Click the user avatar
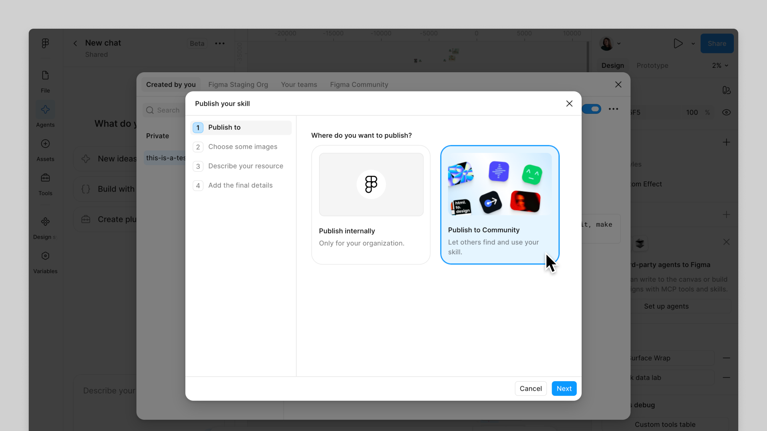 coord(606,43)
